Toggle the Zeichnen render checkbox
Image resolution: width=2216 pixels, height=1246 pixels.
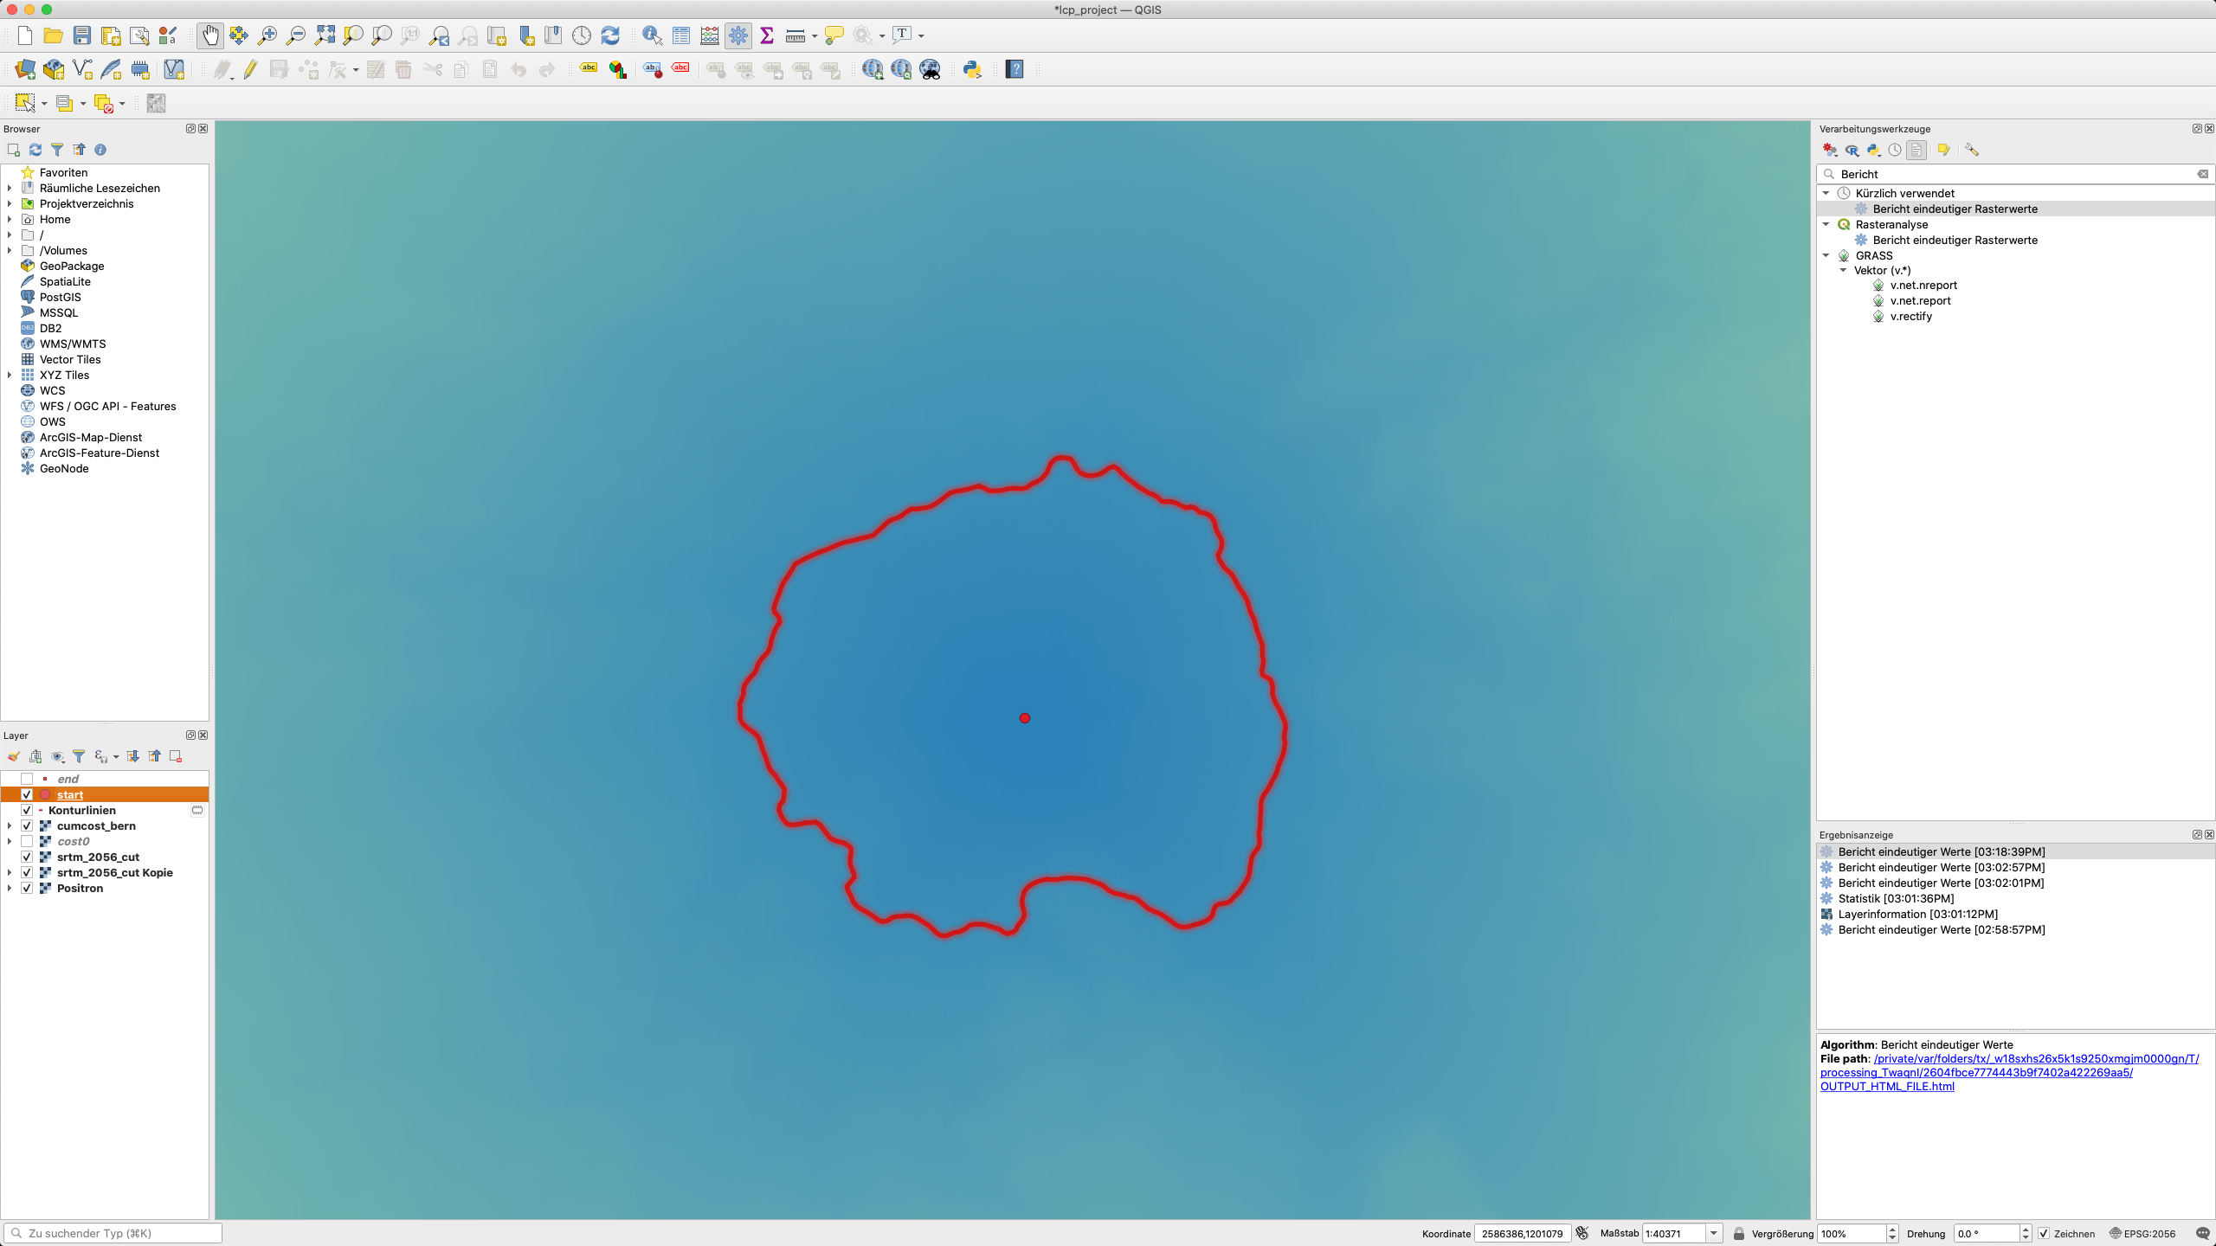[x=2044, y=1234]
